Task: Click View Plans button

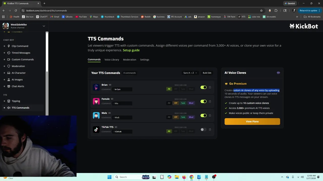Action: pos(252,121)
